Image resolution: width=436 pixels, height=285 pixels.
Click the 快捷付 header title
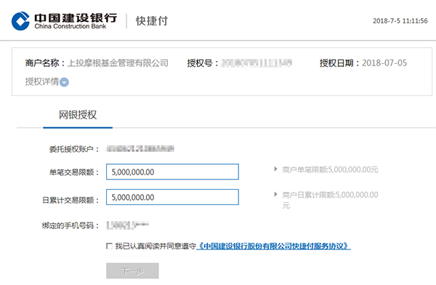pyautogui.click(x=152, y=21)
